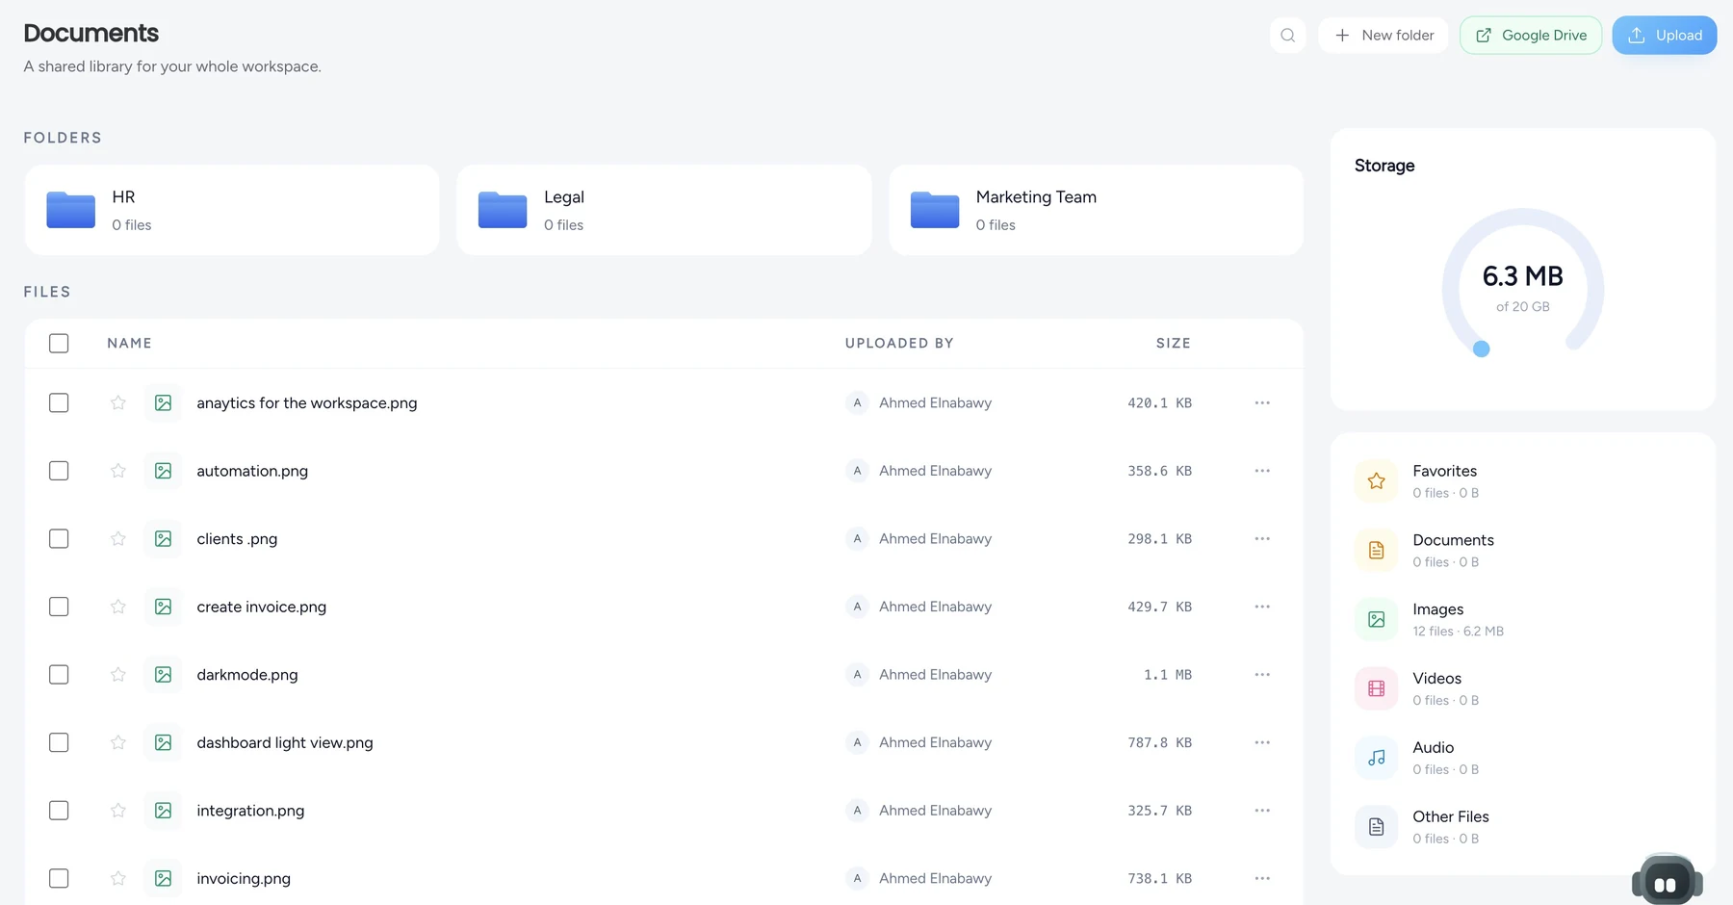Click the HR blue folder icon
The width and height of the screenshot is (1733, 905).
pos(71,209)
